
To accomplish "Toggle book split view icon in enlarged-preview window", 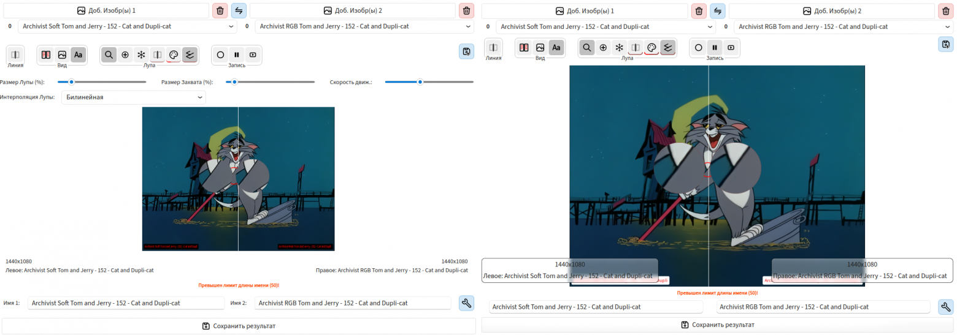I will (x=524, y=47).
